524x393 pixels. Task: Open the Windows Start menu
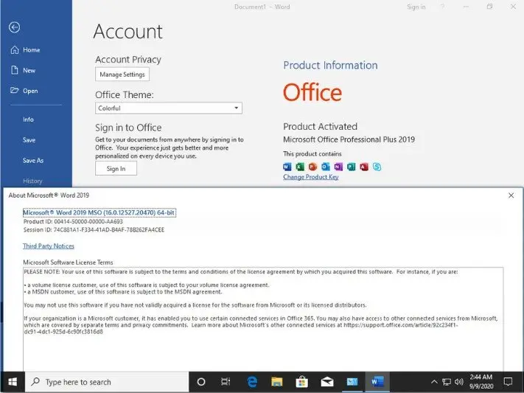tap(13, 382)
